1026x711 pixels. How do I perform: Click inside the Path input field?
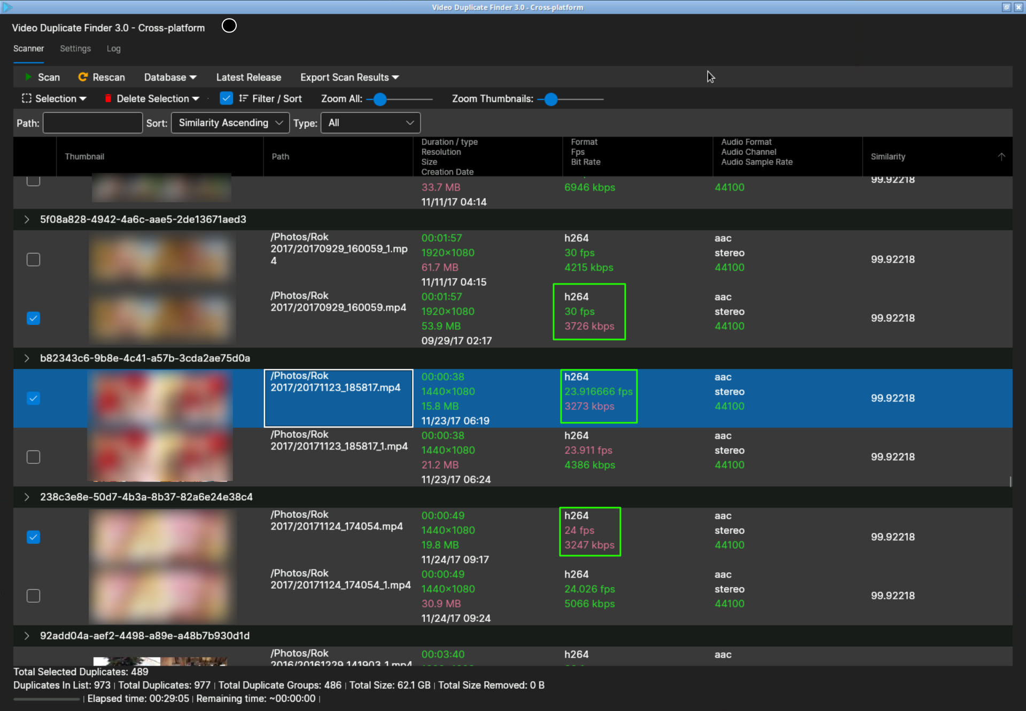(x=92, y=123)
